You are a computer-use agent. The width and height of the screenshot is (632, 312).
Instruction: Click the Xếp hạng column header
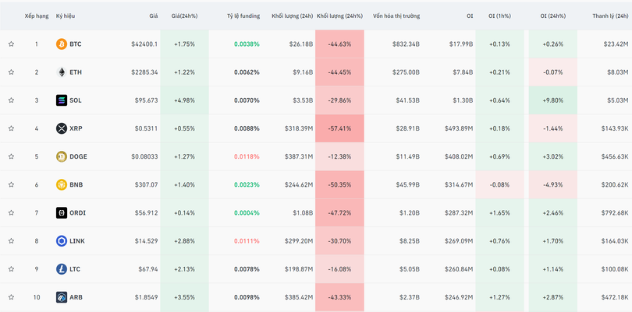pos(36,16)
